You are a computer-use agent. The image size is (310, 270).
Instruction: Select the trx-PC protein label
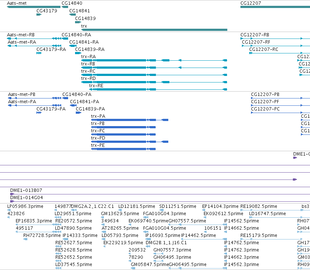coord(98,131)
